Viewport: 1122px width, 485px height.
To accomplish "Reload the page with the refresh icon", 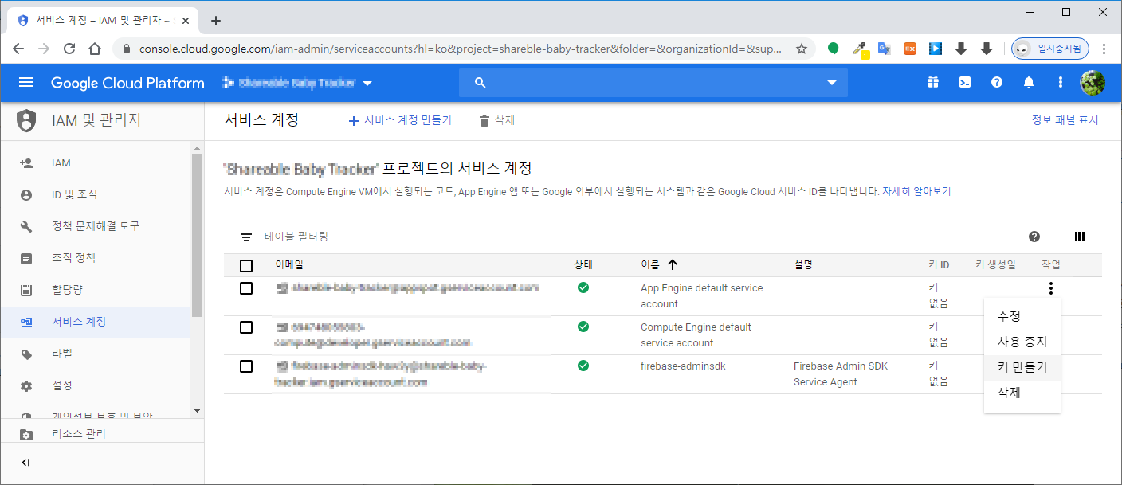I will (x=69, y=49).
